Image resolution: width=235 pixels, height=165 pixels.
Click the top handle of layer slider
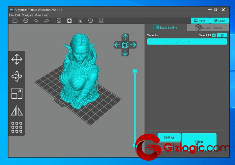pyautogui.click(x=135, y=71)
